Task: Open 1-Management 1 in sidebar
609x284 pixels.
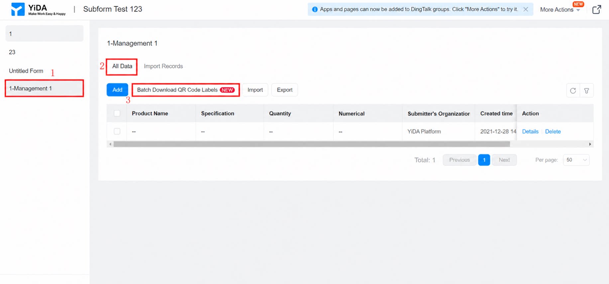Action: 44,88
